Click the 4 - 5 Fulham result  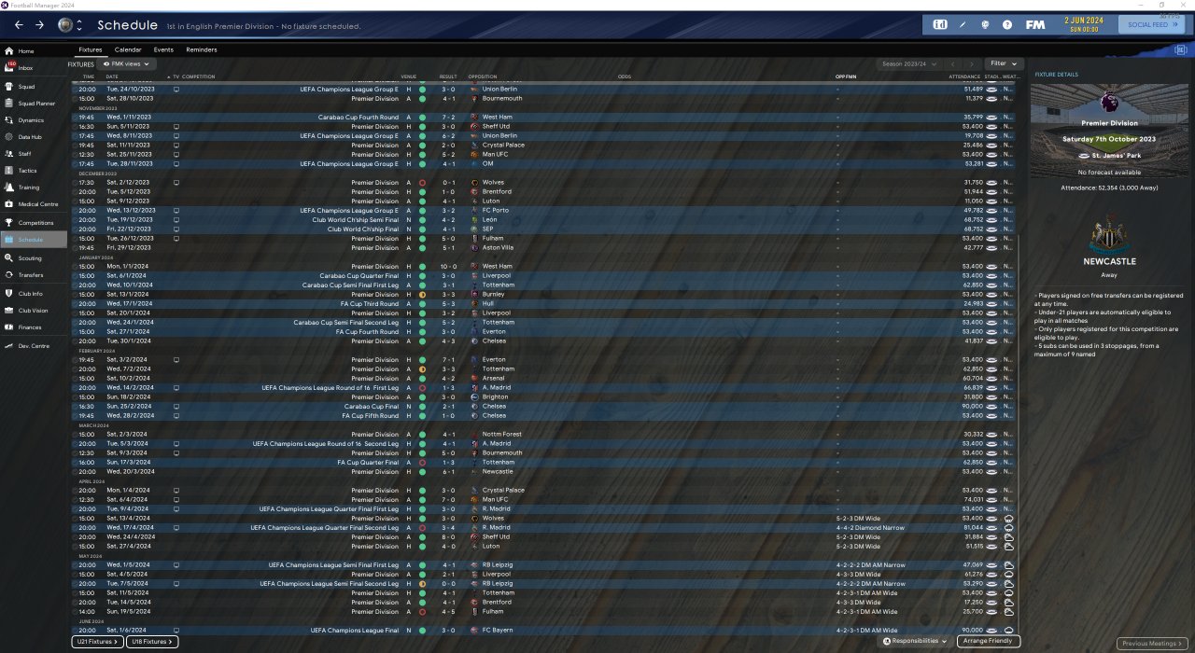[x=449, y=612]
